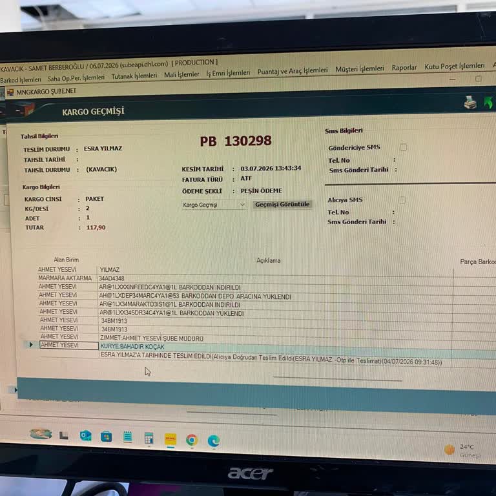Viewport: 496px width, 496px height.
Task: Tick the Göndericiye SMS checkbox
Action: coord(403,147)
